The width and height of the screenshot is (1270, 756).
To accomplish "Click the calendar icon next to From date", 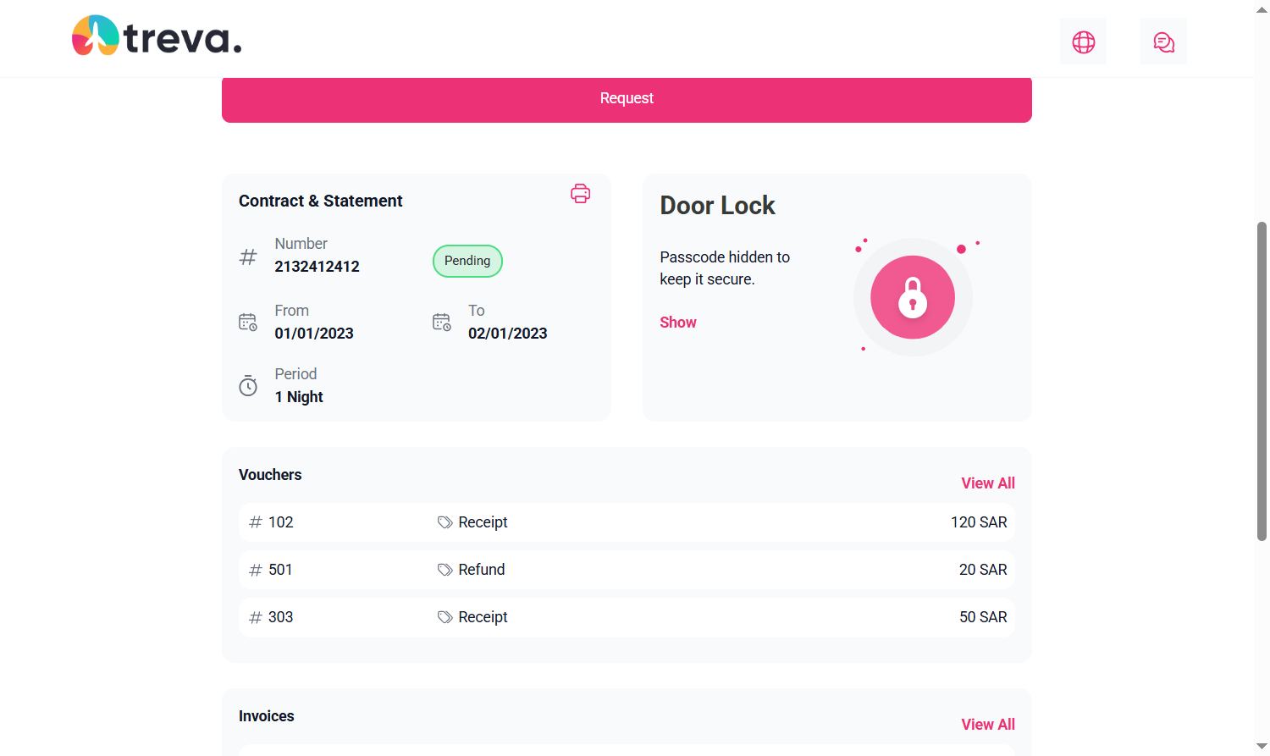I will click(x=248, y=323).
